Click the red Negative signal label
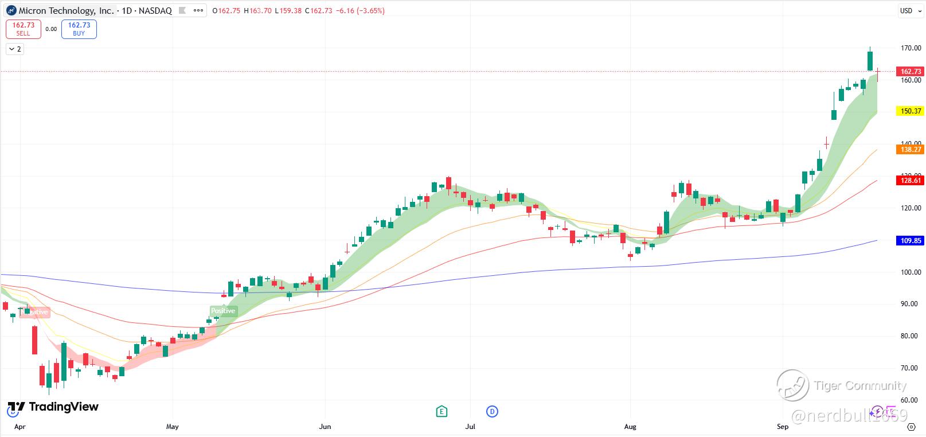 pos(35,313)
